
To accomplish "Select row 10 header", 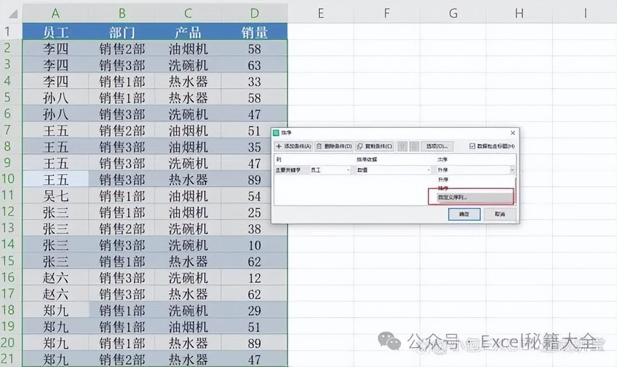I will pyautogui.click(x=11, y=179).
